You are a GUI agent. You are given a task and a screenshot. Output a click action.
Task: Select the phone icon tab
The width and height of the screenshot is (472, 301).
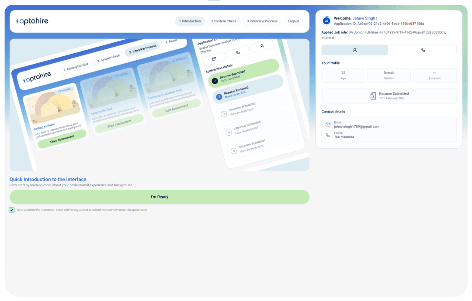(423, 50)
